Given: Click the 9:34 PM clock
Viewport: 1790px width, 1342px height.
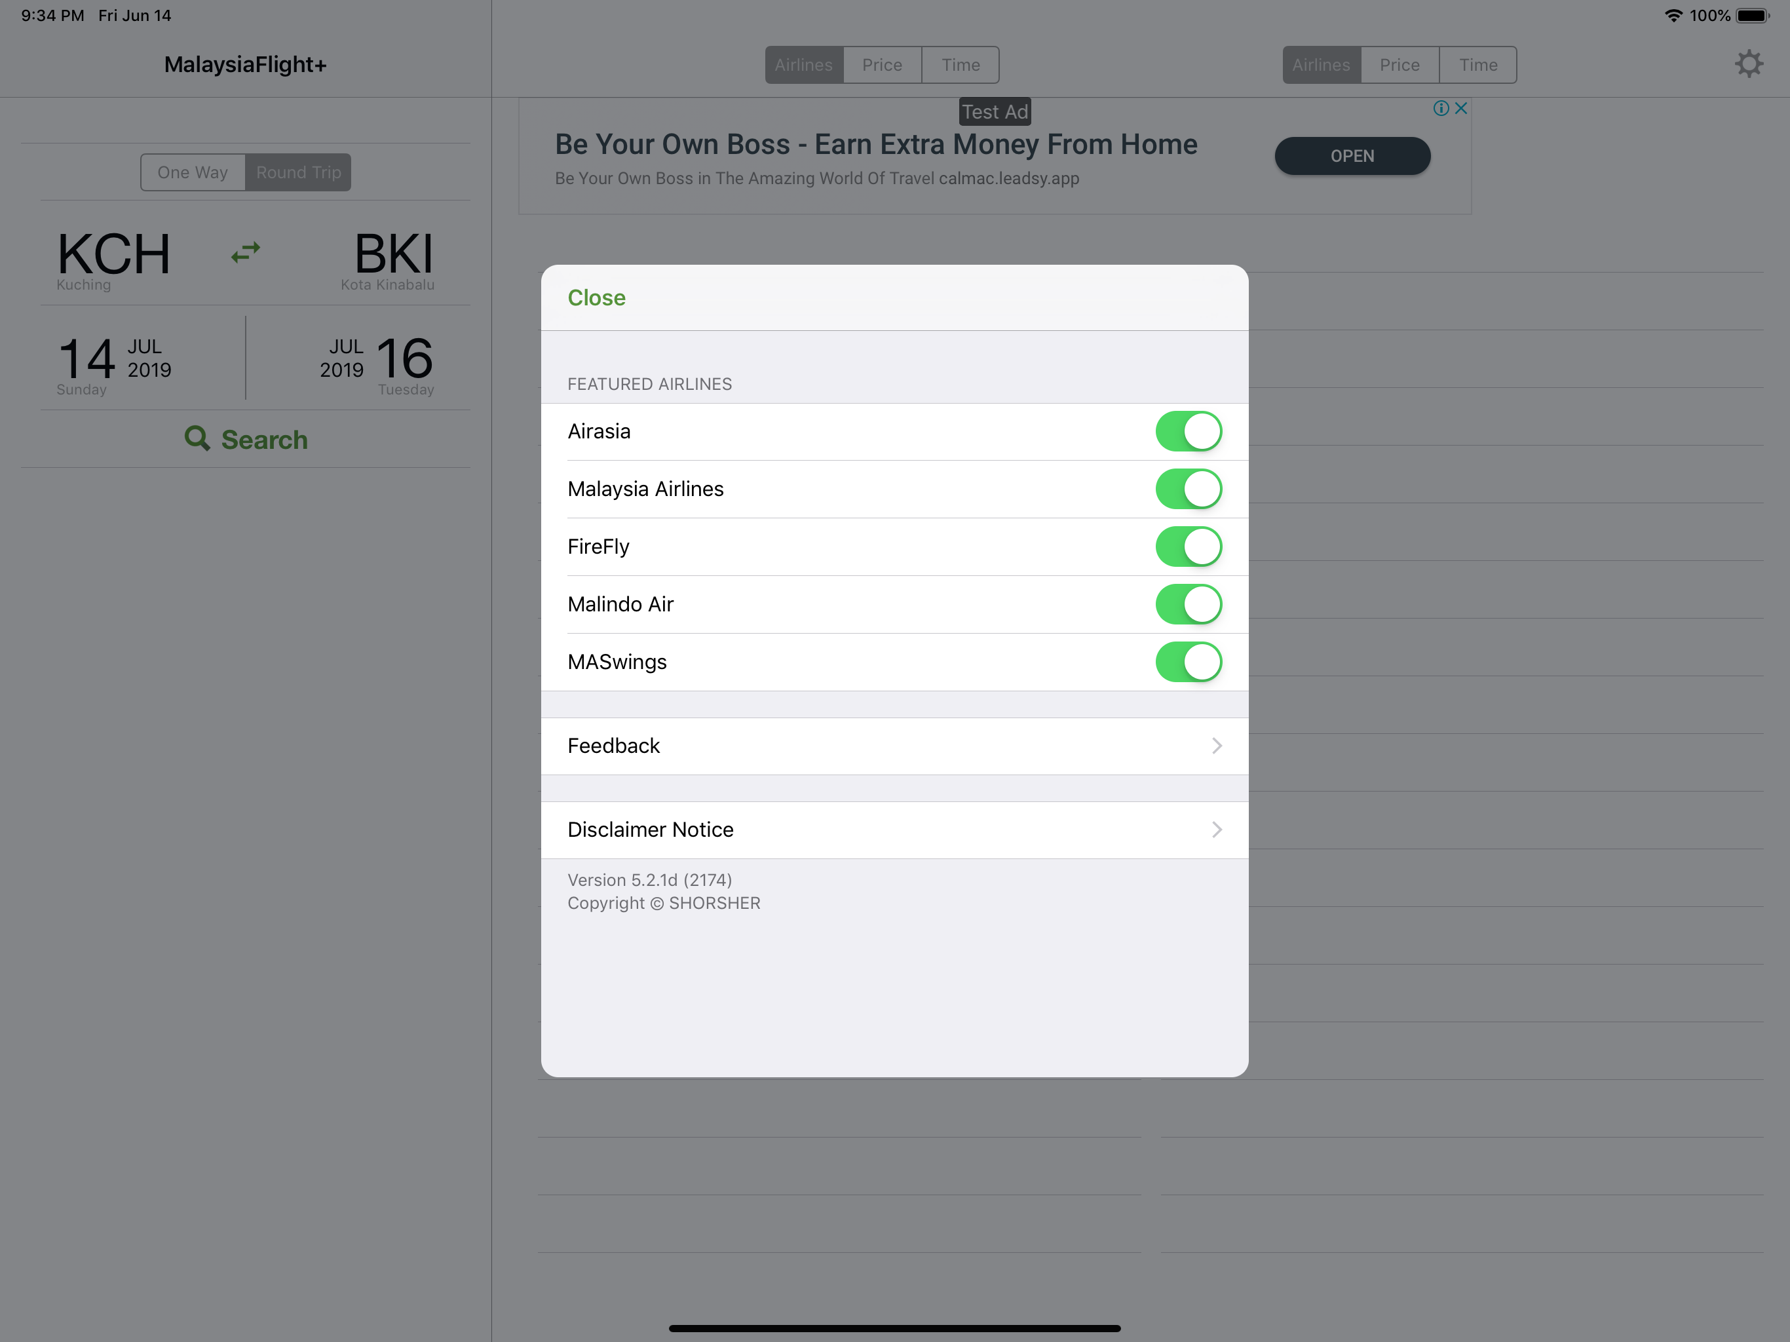Looking at the screenshot, I should click(52, 15).
